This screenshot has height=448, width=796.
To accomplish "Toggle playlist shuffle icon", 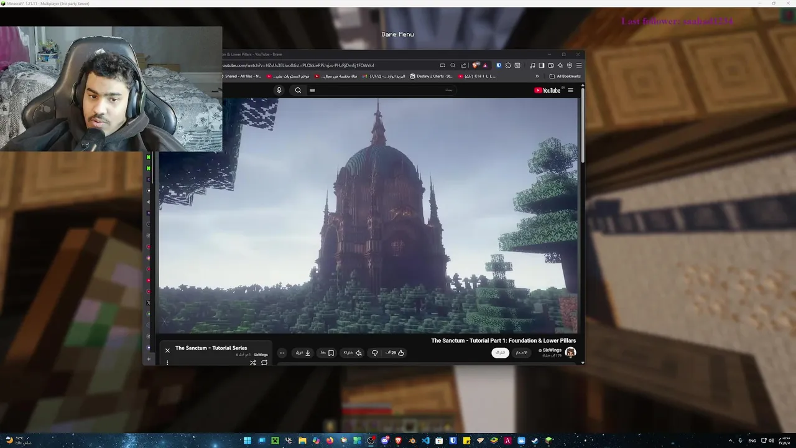I will click(253, 362).
